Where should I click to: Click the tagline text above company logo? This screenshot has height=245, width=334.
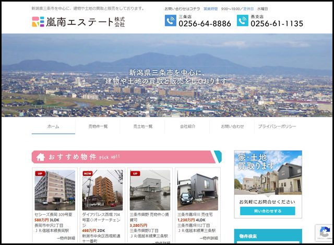88,8
